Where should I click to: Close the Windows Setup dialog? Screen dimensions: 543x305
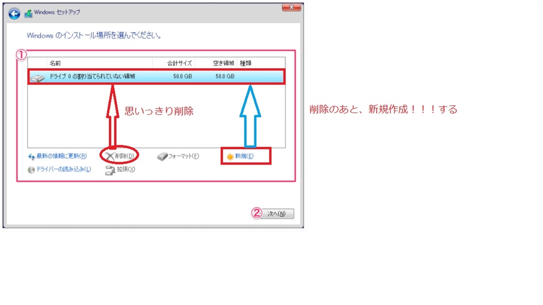coord(291,7)
